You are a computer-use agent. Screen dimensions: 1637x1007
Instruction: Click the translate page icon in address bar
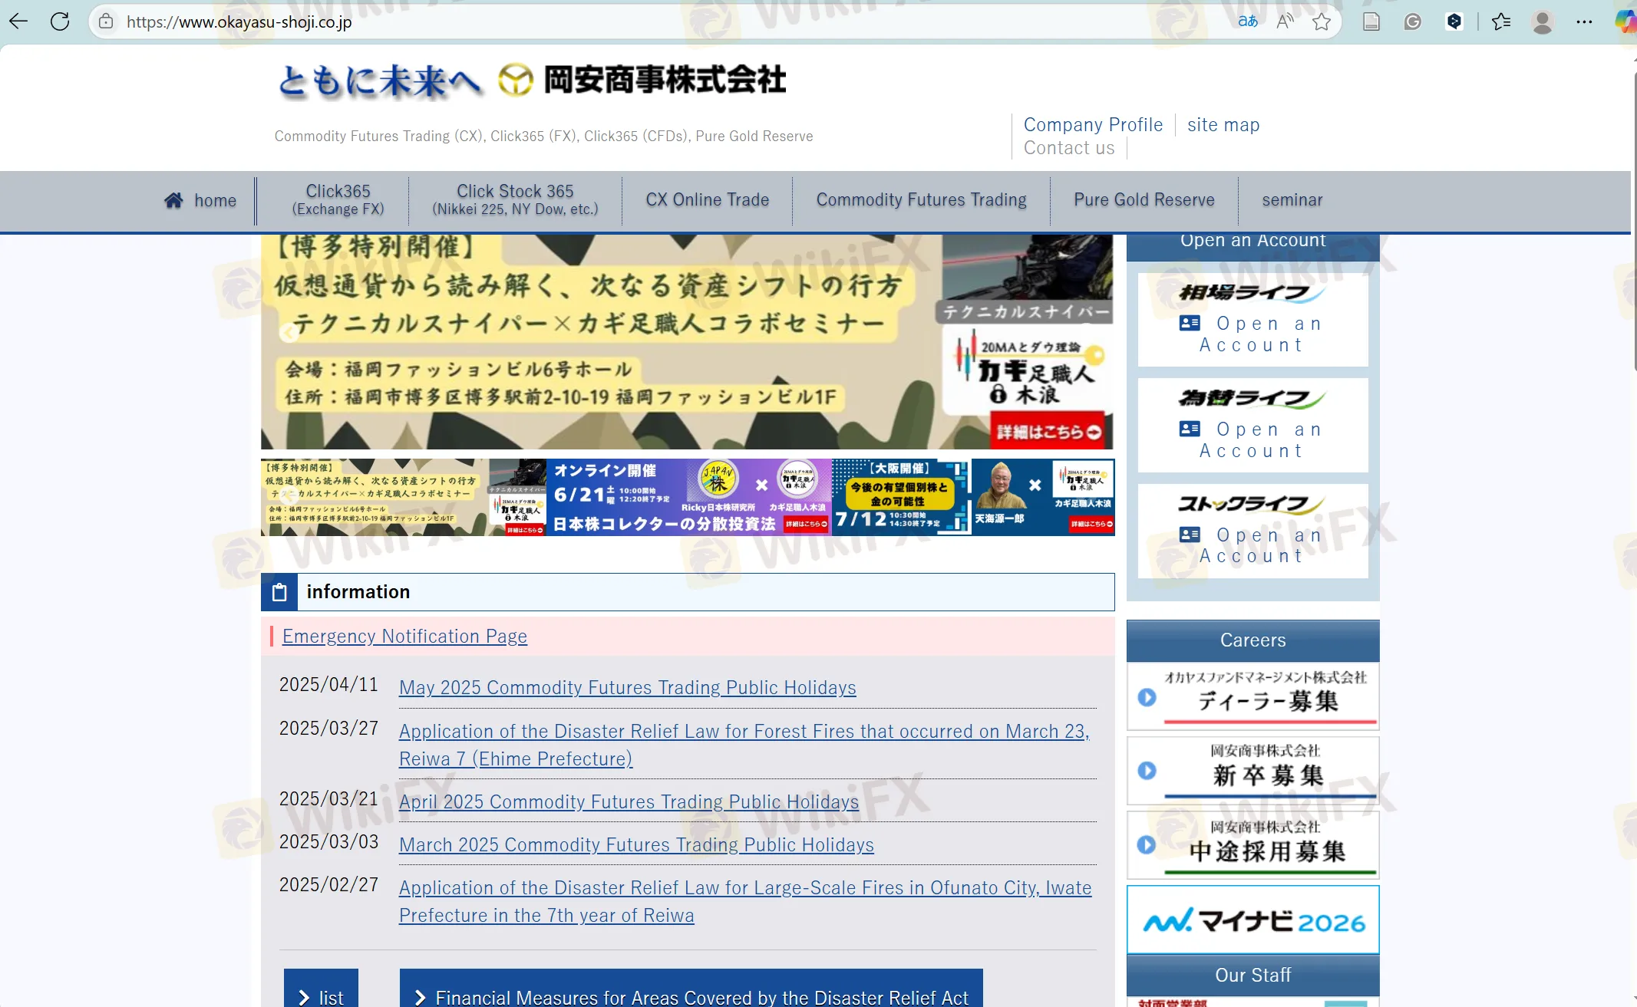1248,21
